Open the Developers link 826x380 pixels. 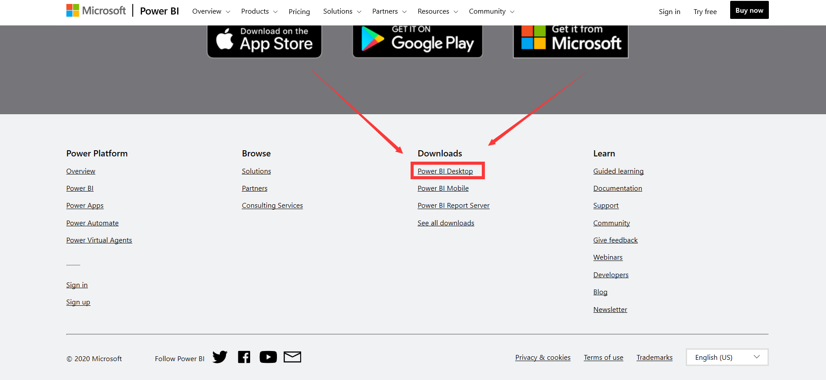click(611, 275)
